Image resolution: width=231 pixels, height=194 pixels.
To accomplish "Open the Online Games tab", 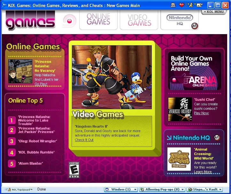I will tap(98, 20).
